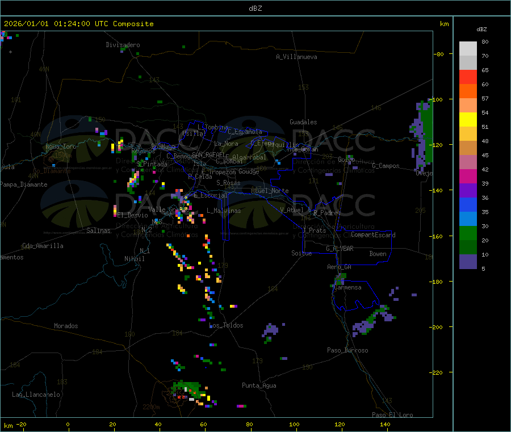Click the Paso_Barroso place label

347,350
